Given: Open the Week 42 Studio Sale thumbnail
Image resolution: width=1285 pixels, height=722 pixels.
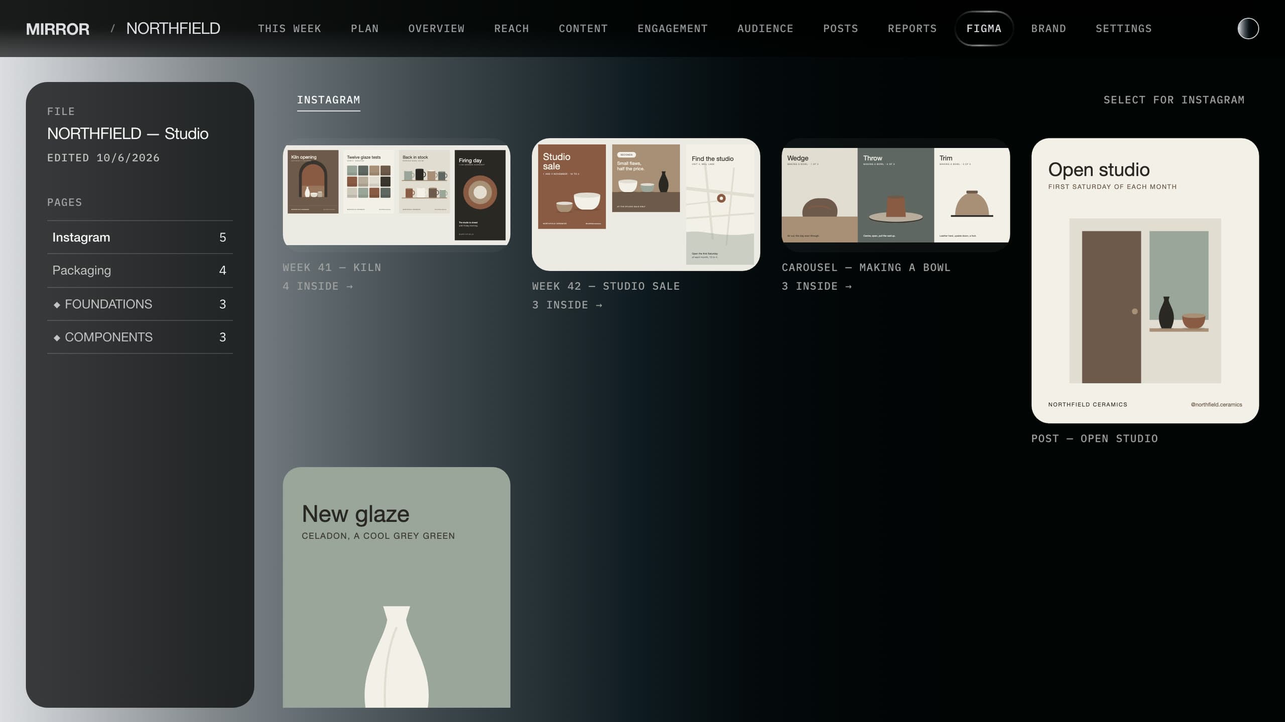Looking at the screenshot, I should click(646, 205).
